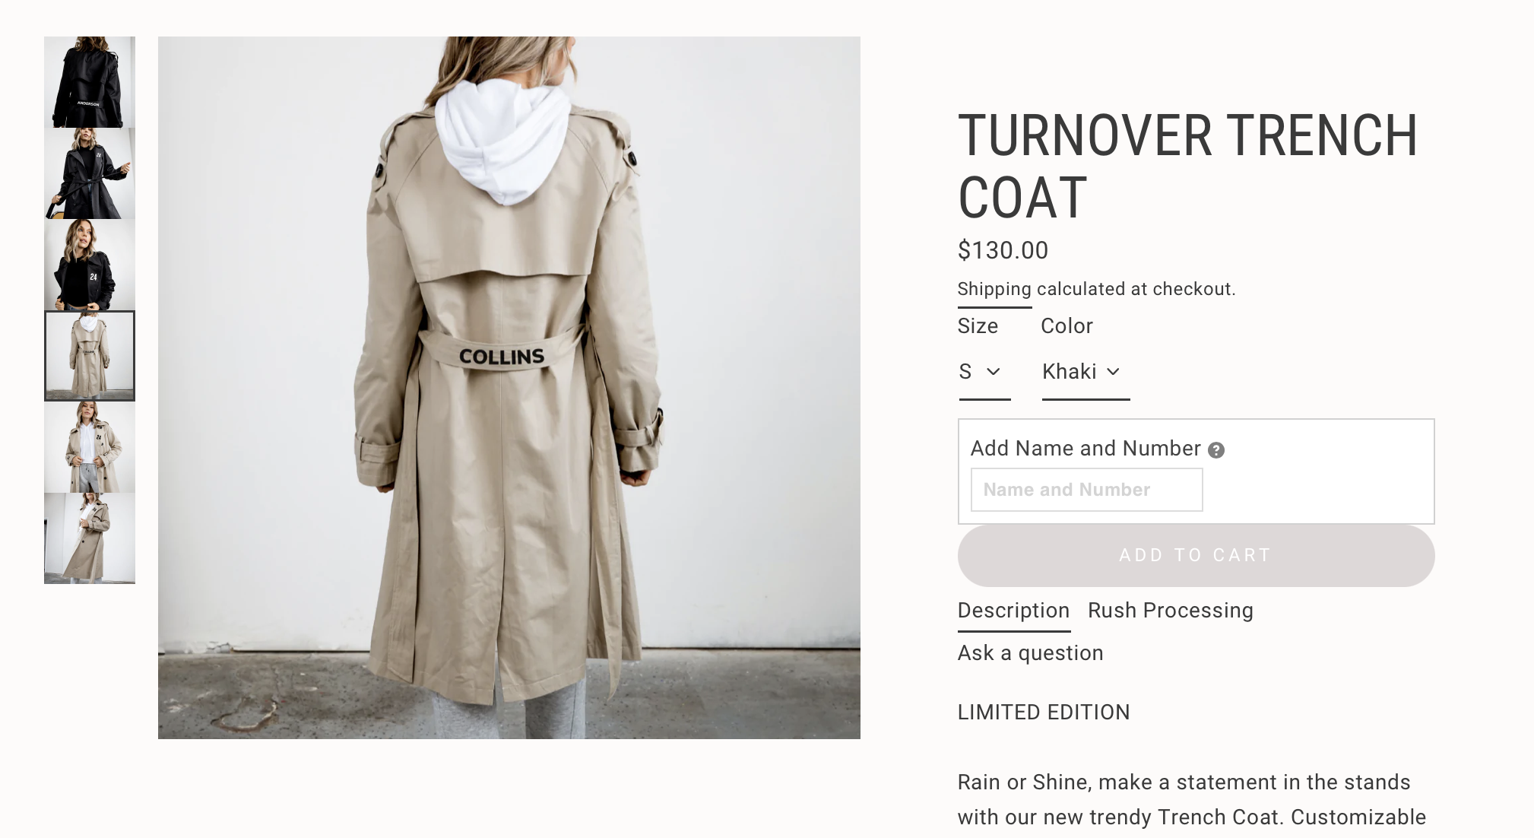Click the Add to Cart button

point(1196,555)
